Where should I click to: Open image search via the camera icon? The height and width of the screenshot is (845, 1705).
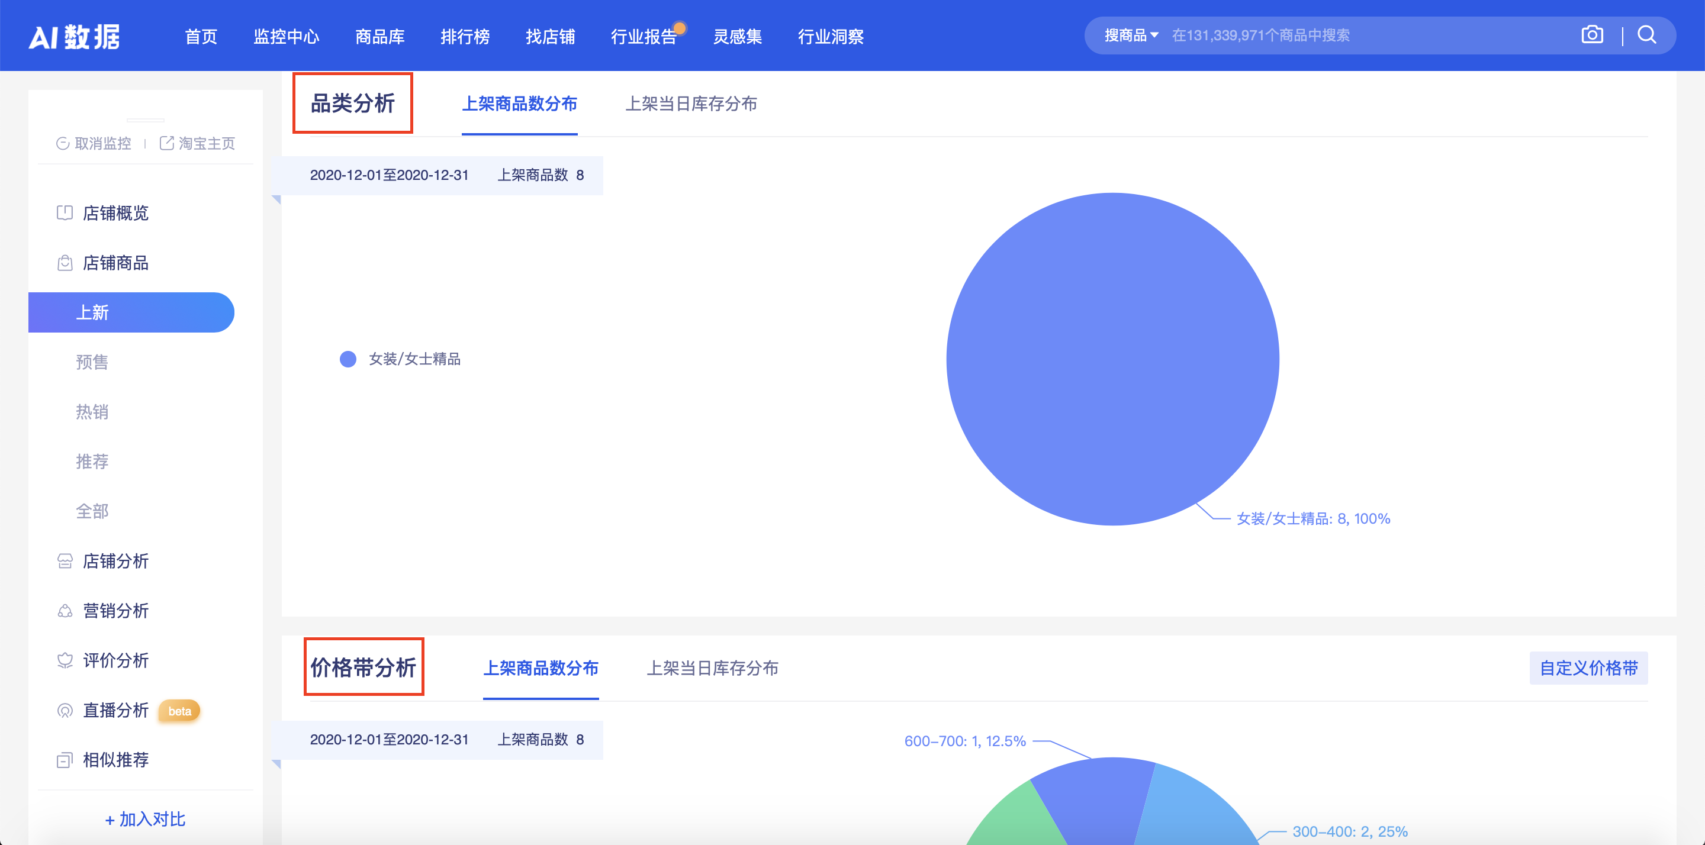pyautogui.click(x=1593, y=34)
